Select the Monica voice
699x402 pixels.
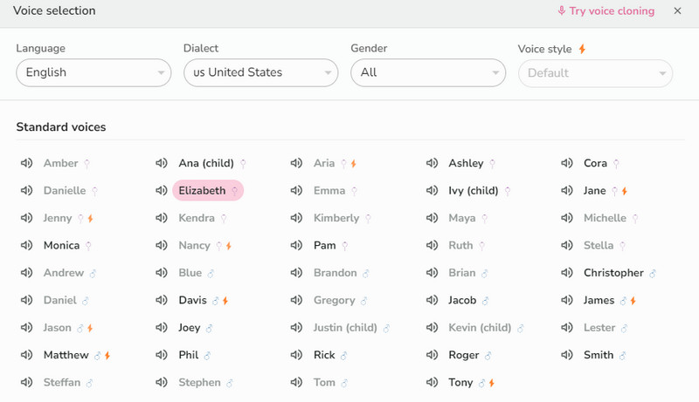point(61,246)
